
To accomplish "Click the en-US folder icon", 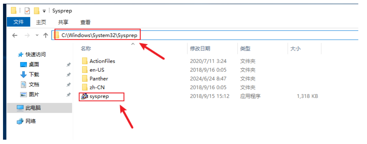I will click(x=85, y=70).
